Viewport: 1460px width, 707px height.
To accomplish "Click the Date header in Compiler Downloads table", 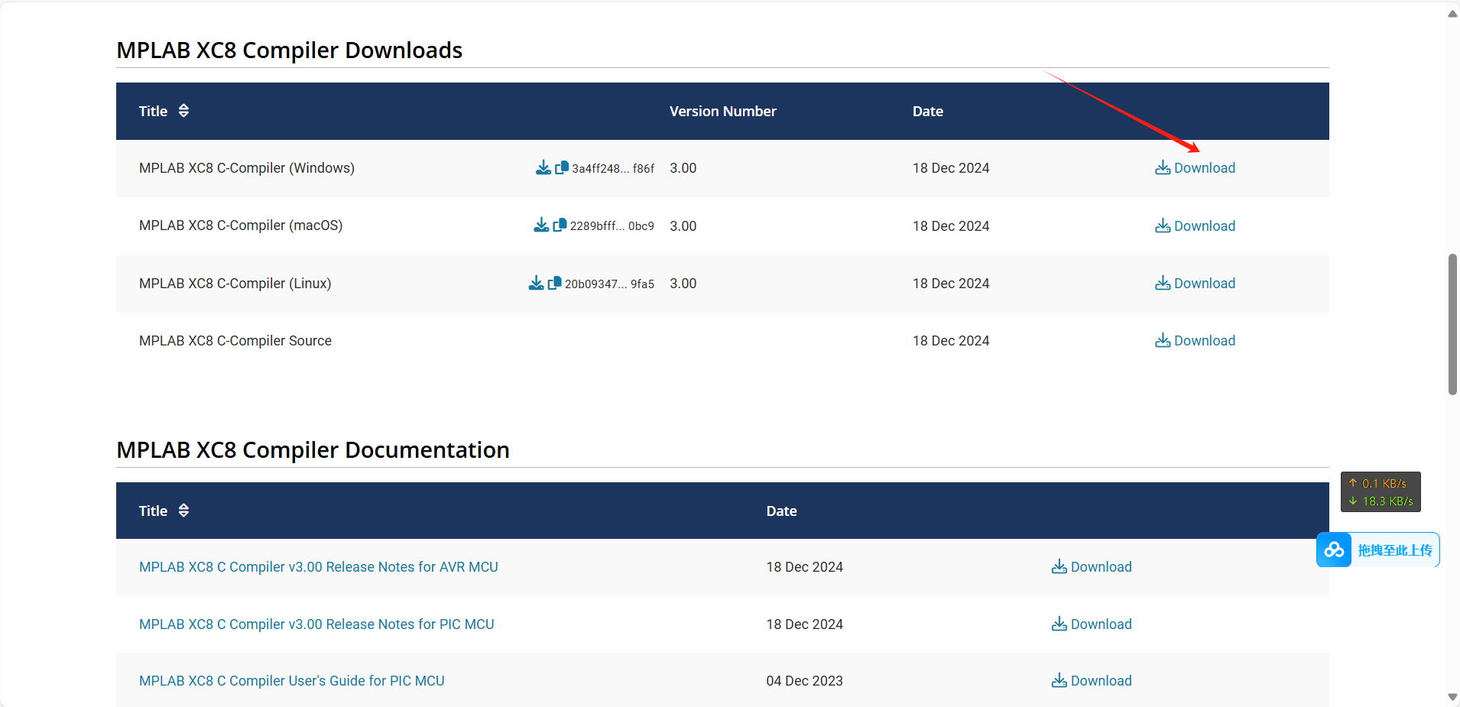I will click(x=927, y=112).
